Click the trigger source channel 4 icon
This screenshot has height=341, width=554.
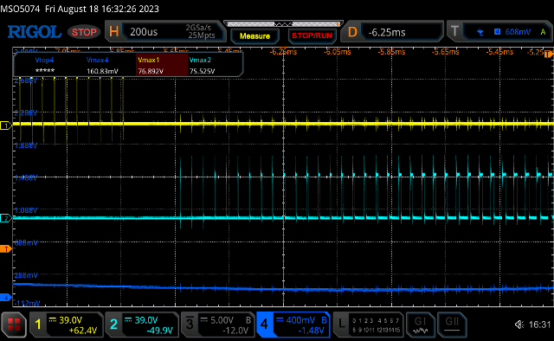pyautogui.click(x=497, y=32)
